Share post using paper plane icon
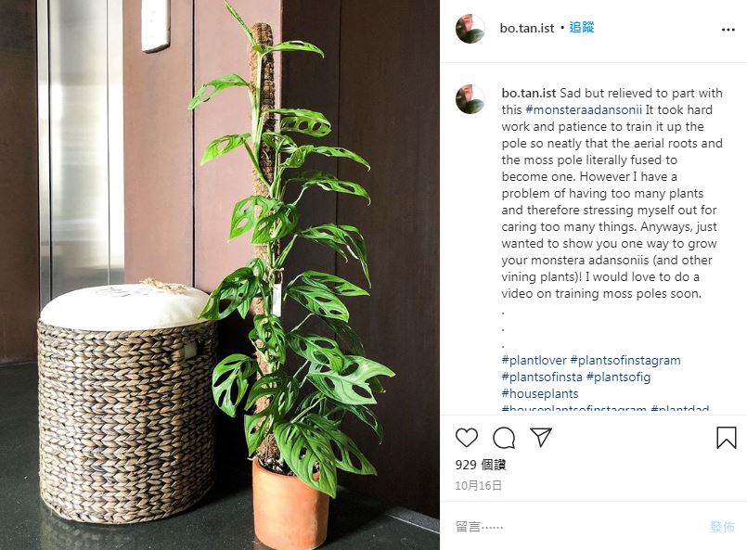Image resolution: width=747 pixels, height=550 pixels. click(x=541, y=437)
